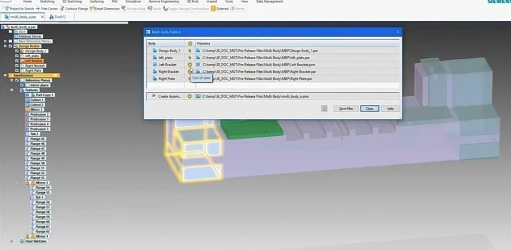Uncheck the Left Bracket tree checkbox
This screenshot has height=250, width=511.
(x=17, y=61)
